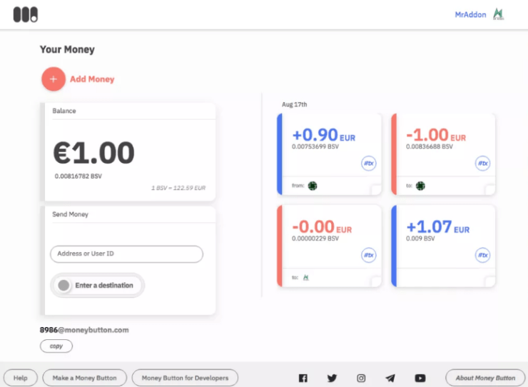Open the YouTube icon in footer
528x387 pixels.
click(420, 378)
